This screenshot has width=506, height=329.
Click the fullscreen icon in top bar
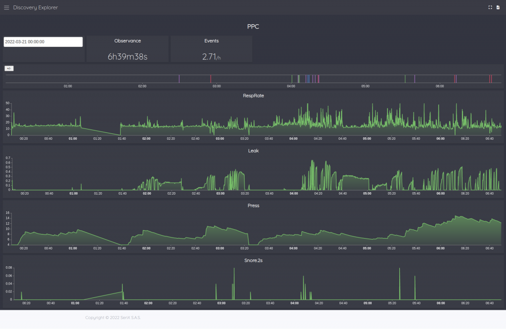pyautogui.click(x=490, y=7)
